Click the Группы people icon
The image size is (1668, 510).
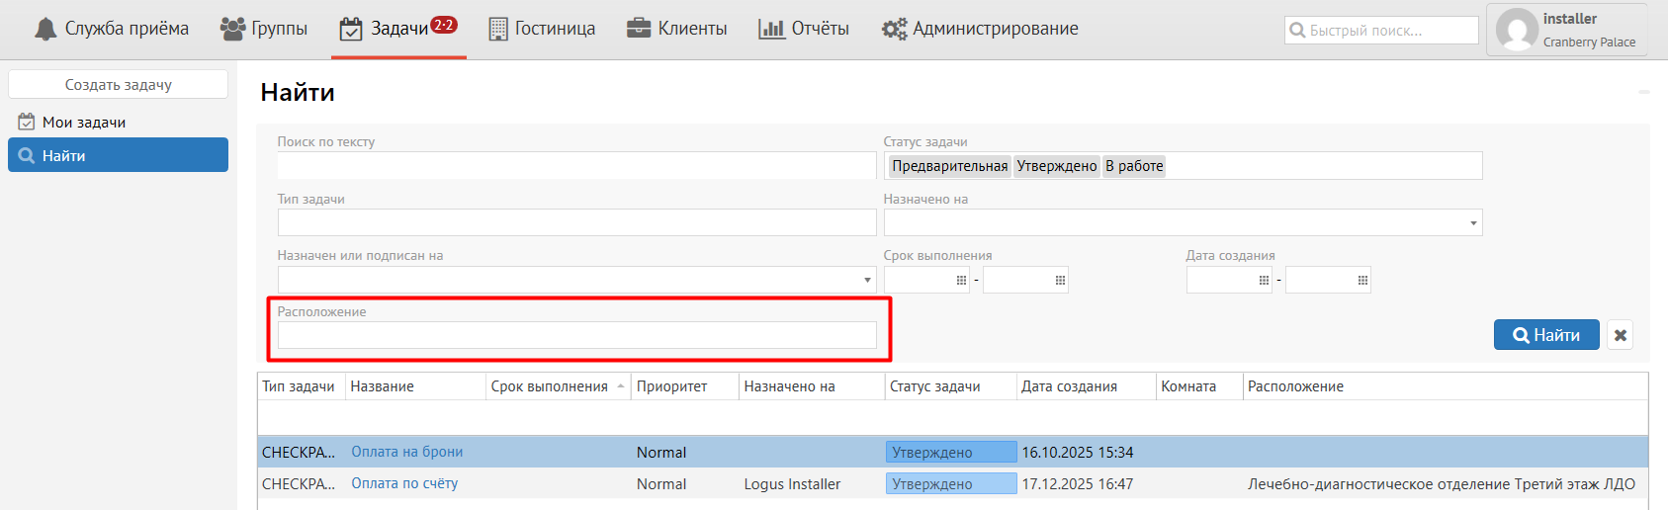coord(232,30)
